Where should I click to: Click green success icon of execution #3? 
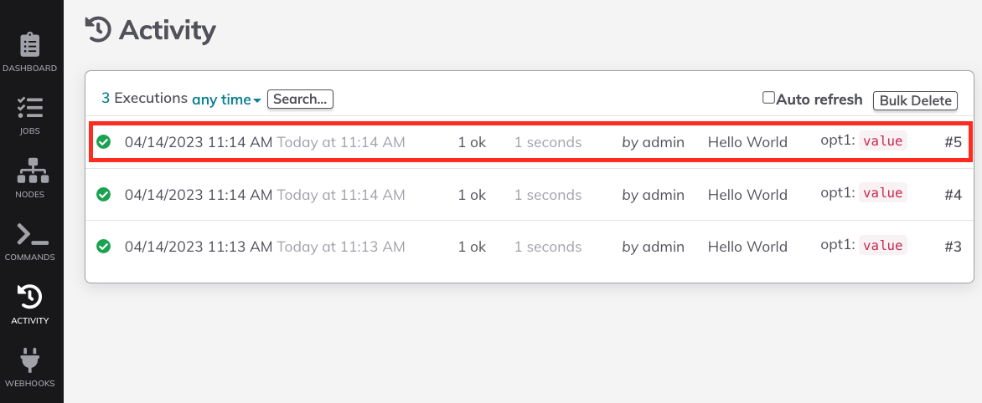(x=103, y=247)
